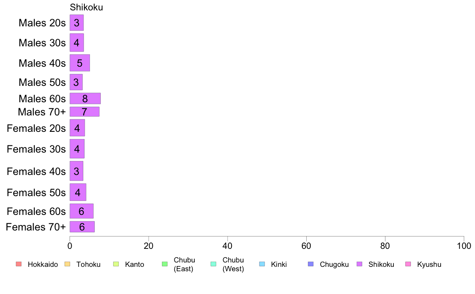Select the Males 40s bar
Screen dimensions: 475x294
tap(80, 63)
